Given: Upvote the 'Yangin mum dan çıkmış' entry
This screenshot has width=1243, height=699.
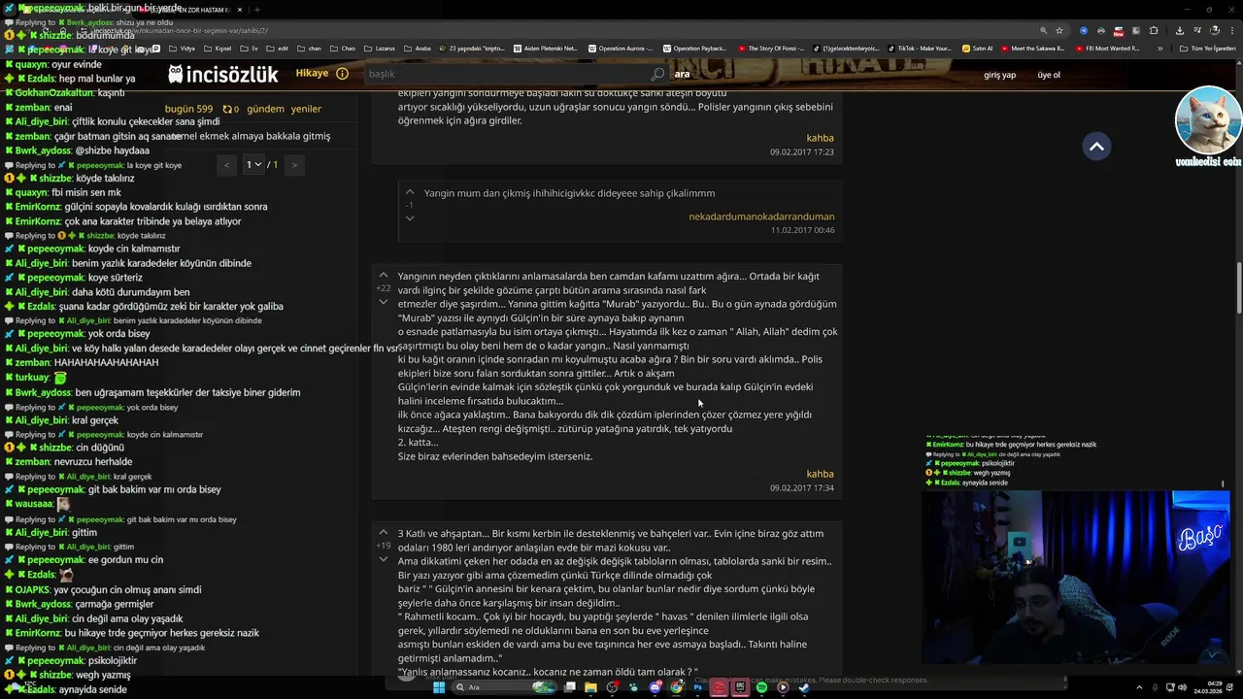Looking at the screenshot, I should coord(409,192).
